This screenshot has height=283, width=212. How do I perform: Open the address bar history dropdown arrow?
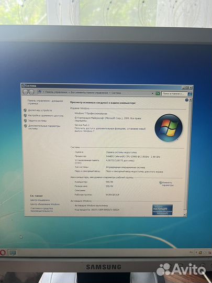coord(152,93)
